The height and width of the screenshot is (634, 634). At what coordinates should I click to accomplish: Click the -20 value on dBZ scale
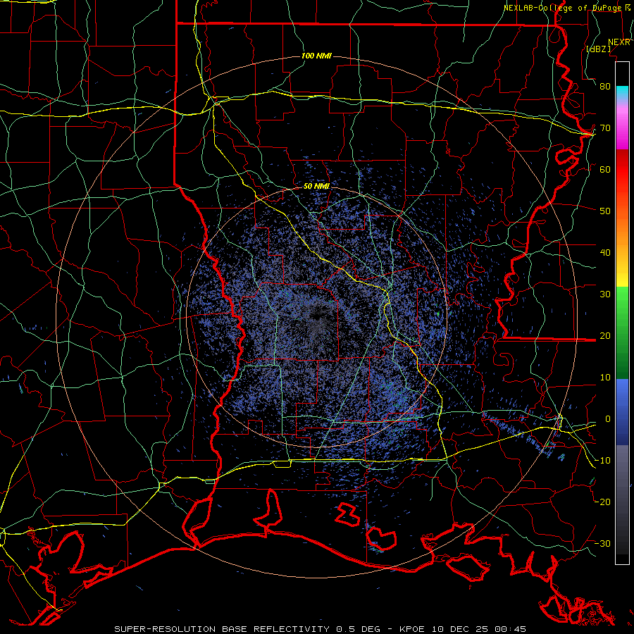[602, 502]
